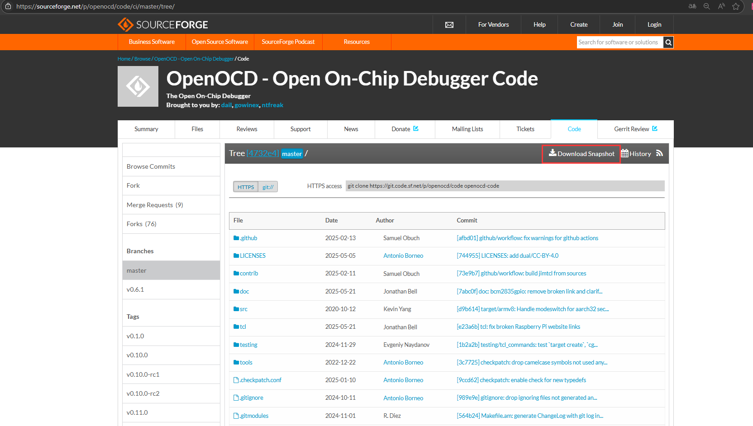Viewport: 753px width, 426px height.
Task: Open commit afbd01 github/workflow link
Action: pyautogui.click(x=527, y=238)
